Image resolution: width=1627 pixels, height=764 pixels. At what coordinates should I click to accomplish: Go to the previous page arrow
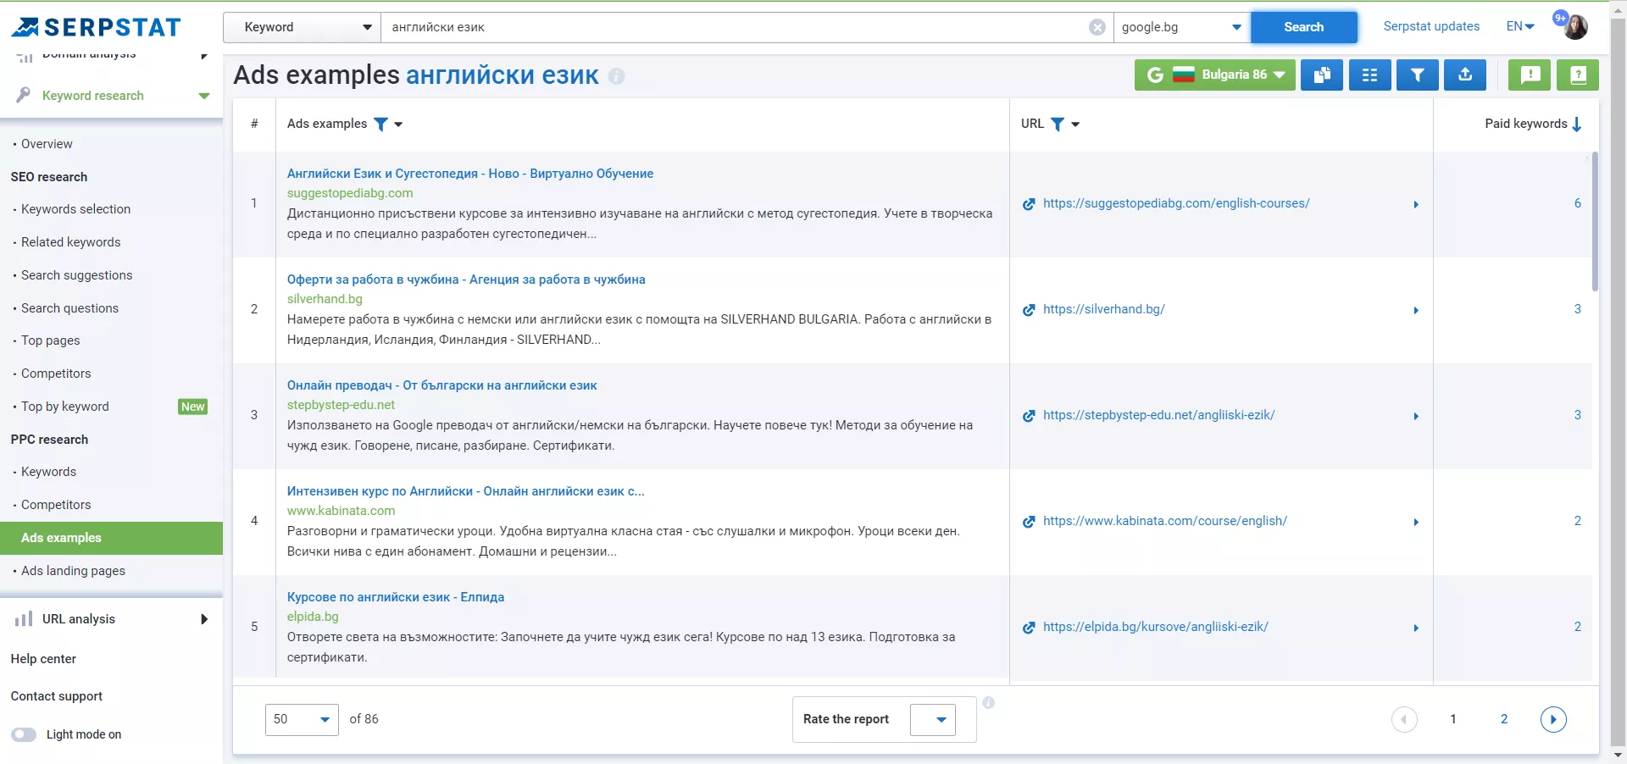coord(1404,719)
